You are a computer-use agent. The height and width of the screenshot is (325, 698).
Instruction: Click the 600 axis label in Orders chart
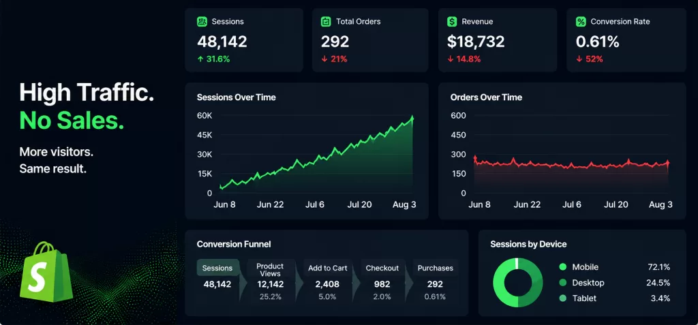tap(458, 116)
